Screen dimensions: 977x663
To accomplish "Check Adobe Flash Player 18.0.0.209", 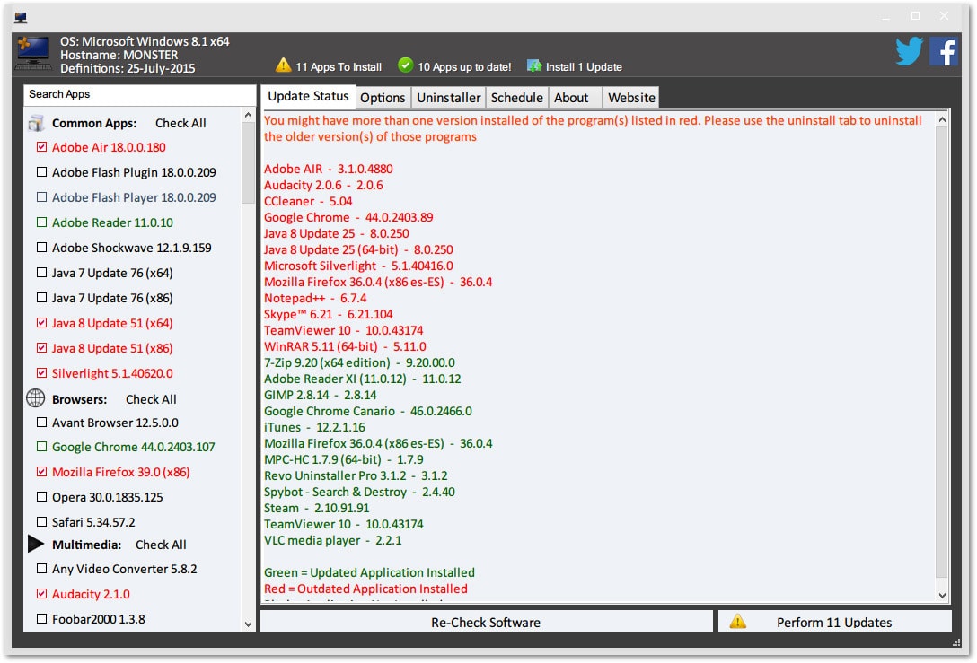I will click(x=41, y=197).
